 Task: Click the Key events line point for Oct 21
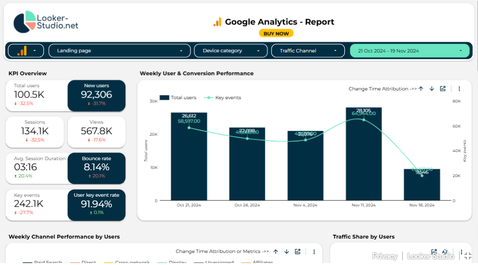(189, 127)
